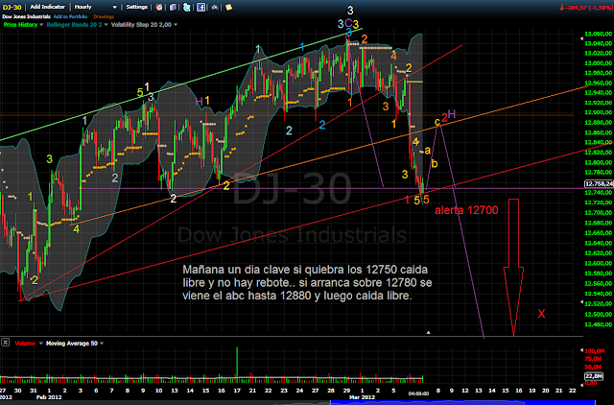Expand the Moving Average 50 dropdown arrow
Image resolution: width=614 pixels, height=405 pixels.
[x=102, y=344]
